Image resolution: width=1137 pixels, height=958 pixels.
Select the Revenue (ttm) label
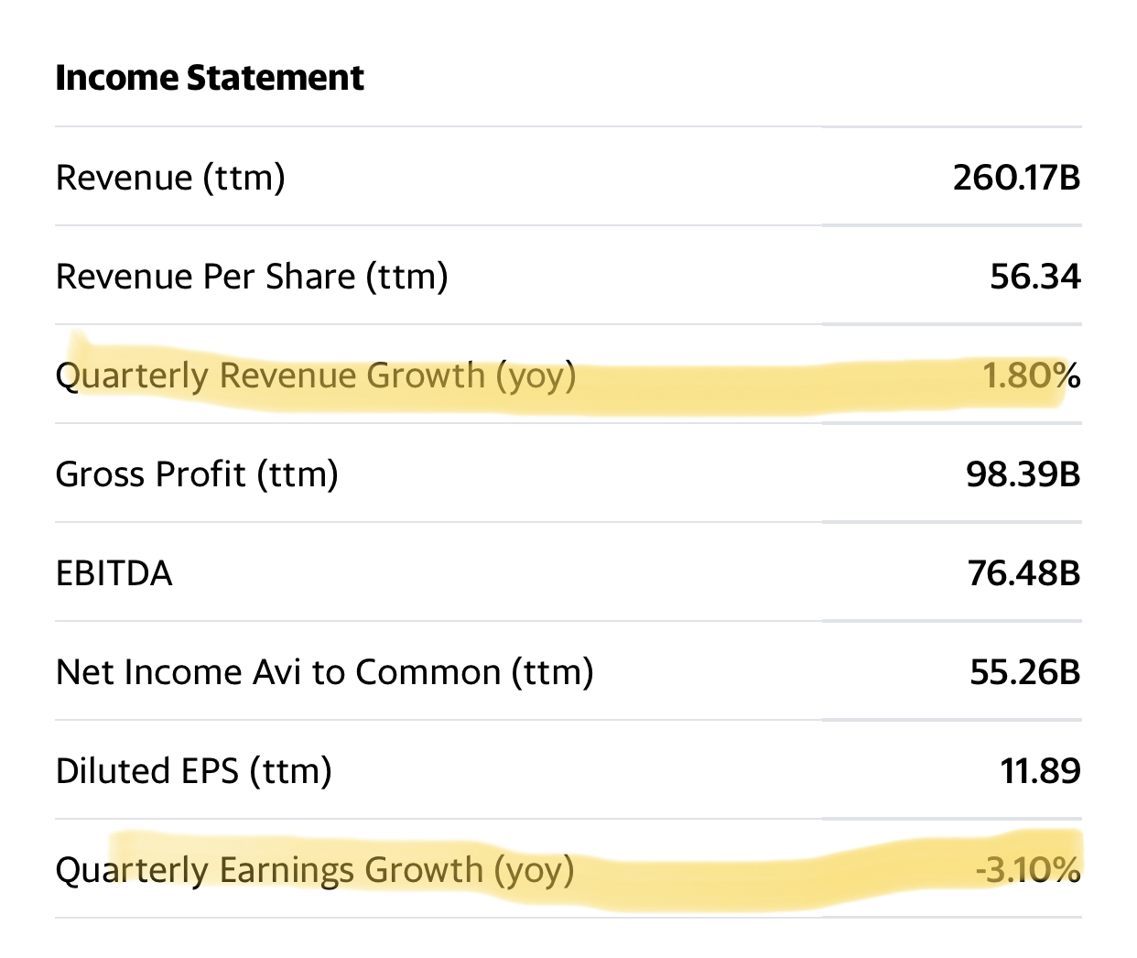click(x=170, y=178)
